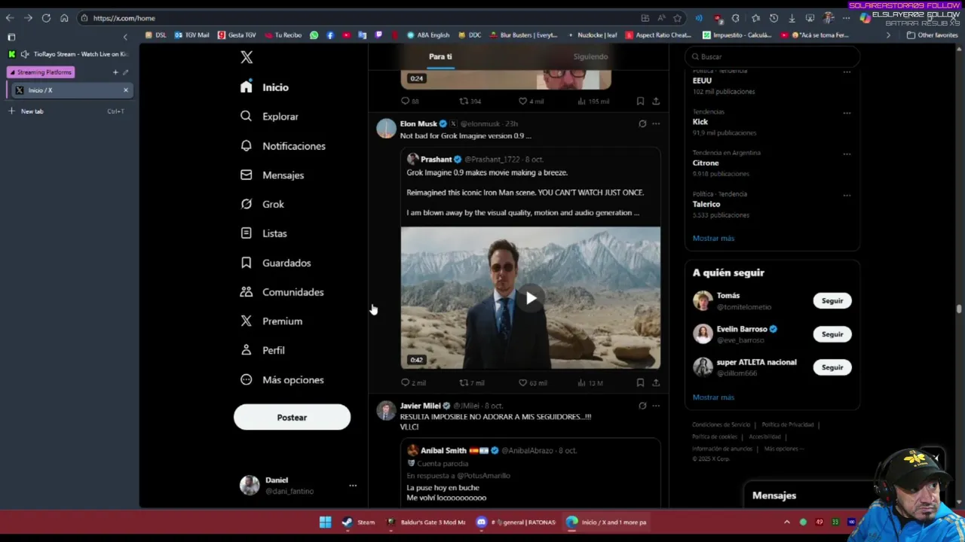Open Comunidades

click(282, 292)
